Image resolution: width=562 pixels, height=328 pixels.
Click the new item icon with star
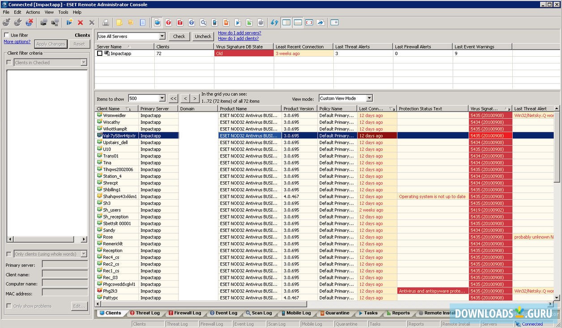[x=69, y=22]
